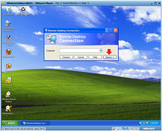Click the VMware hard disk status icon
The image size is (162, 131).
113,129
